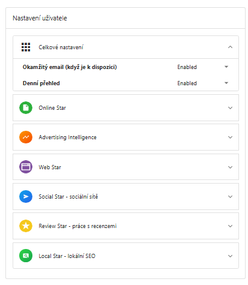
Task: Open the Denní přehled Enabled dropdown arrow
Action: tap(226, 83)
